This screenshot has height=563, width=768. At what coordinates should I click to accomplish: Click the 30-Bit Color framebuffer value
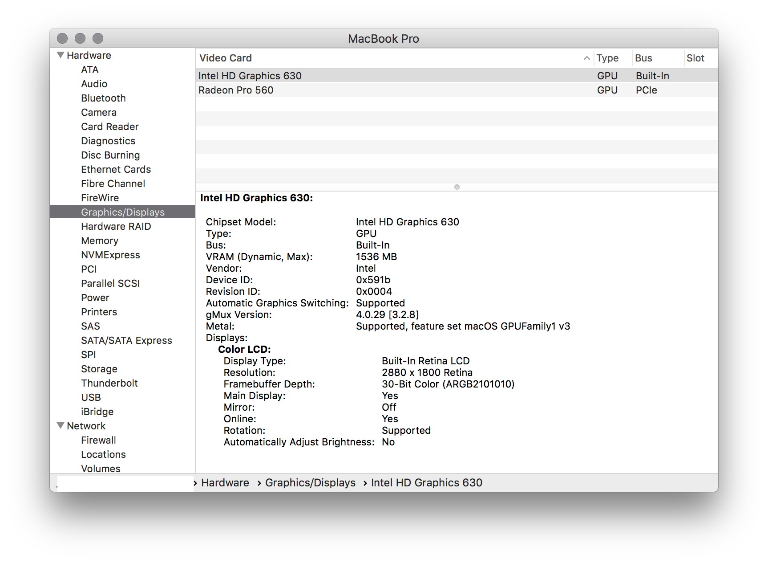[448, 384]
